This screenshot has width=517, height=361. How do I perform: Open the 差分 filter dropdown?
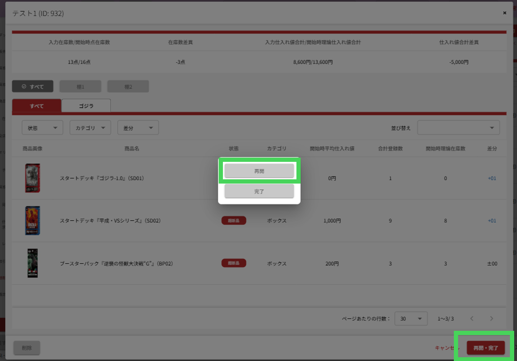pyautogui.click(x=138, y=128)
